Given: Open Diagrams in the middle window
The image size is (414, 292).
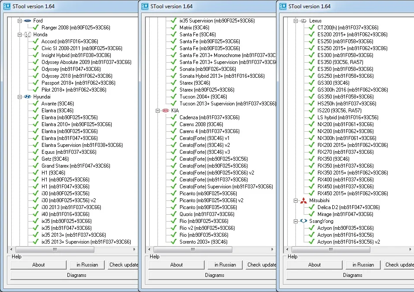Looking at the screenshot, I should point(212,275).
